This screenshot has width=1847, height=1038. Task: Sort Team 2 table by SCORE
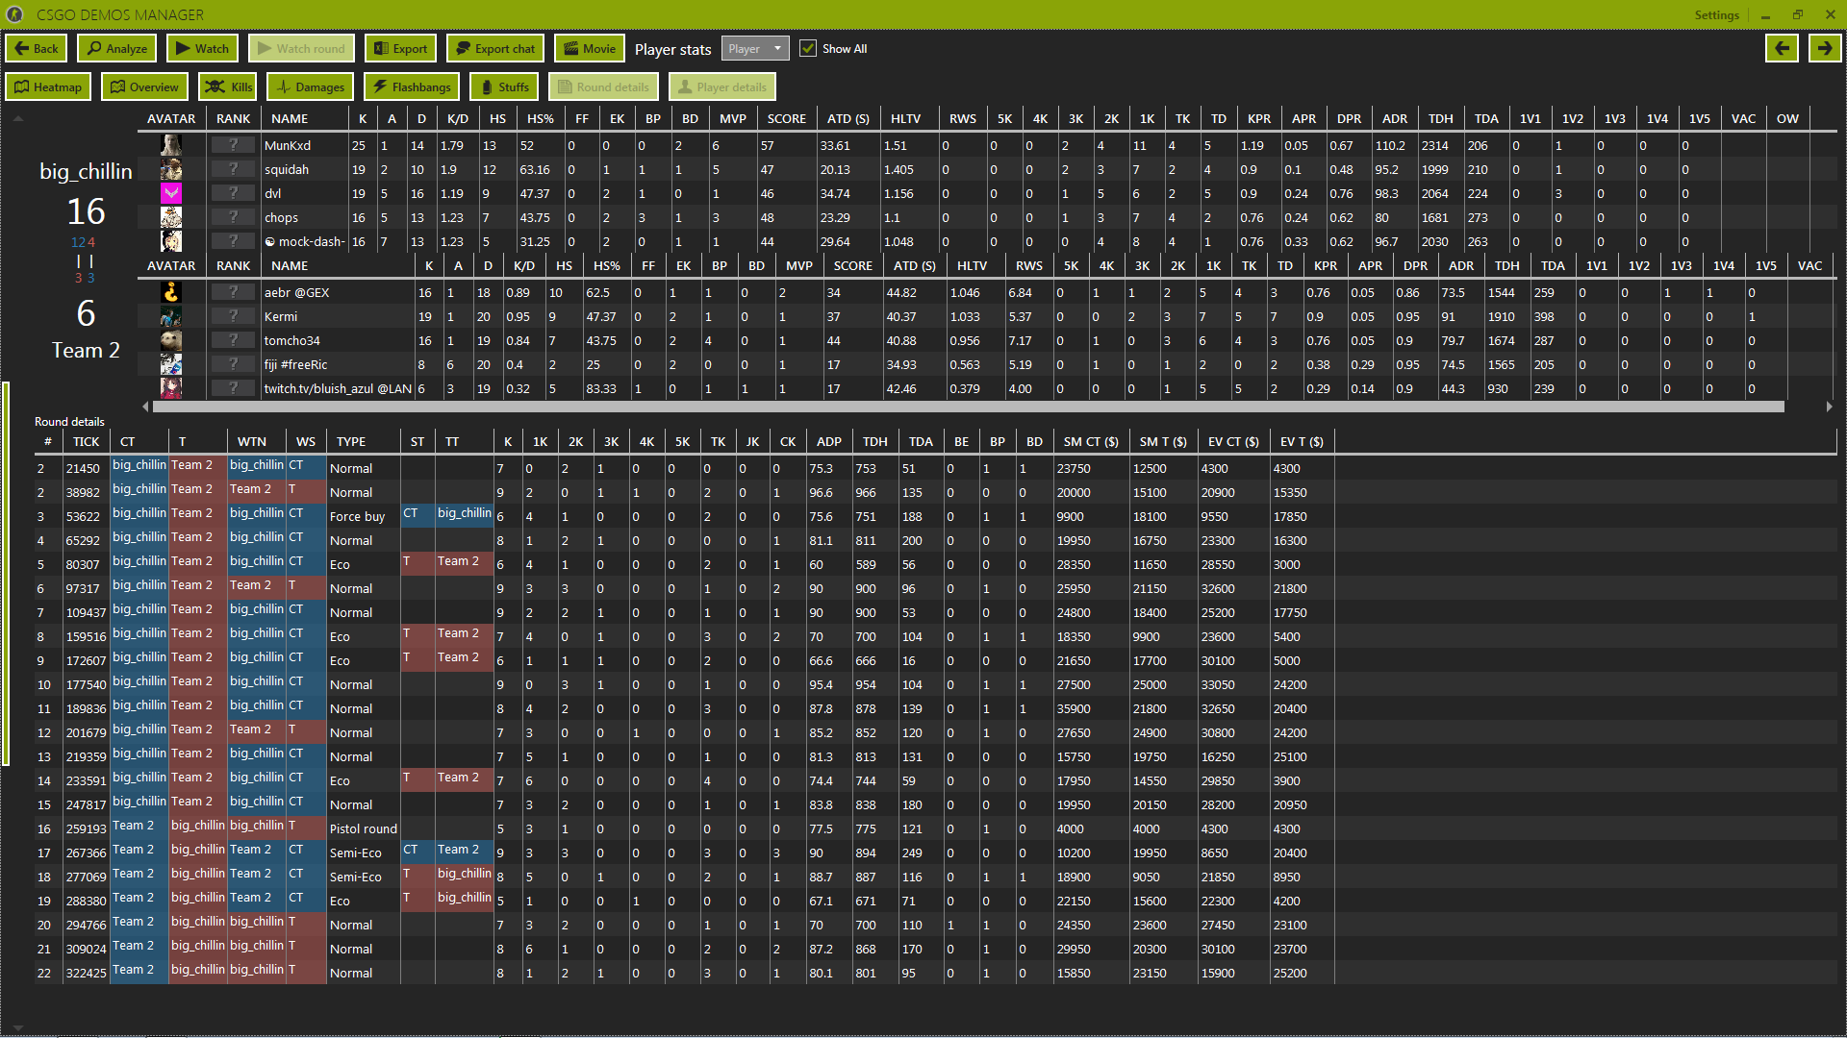point(853,265)
